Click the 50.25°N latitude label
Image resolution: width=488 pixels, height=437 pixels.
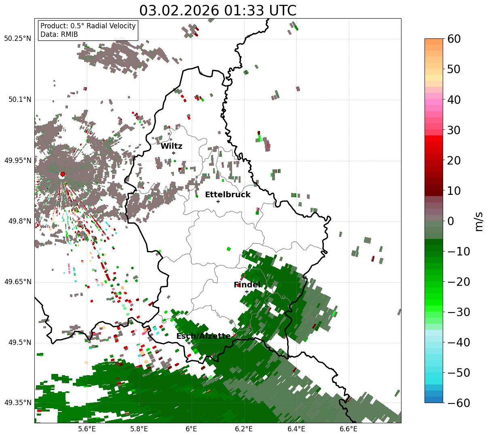(18, 39)
